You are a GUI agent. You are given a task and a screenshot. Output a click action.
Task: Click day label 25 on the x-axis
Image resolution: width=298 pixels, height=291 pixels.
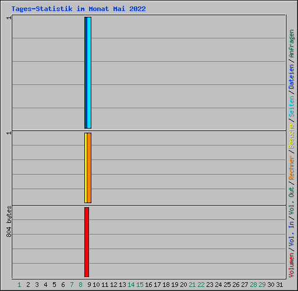click(x=227, y=285)
